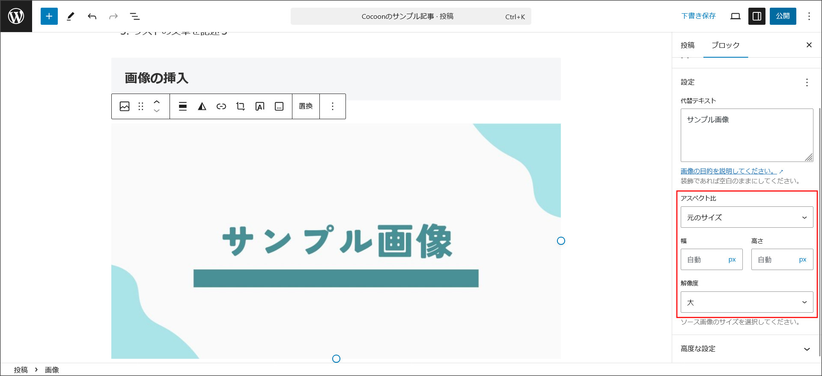Open the top-bar options three-dot menu
Viewport: 822px width, 376px height.
pyautogui.click(x=809, y=16)
